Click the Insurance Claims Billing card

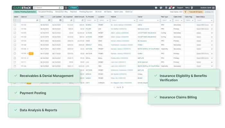point(184,97)
